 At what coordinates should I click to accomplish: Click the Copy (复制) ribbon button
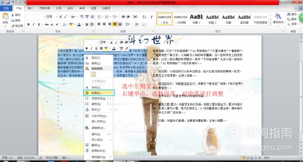[16, 20]
